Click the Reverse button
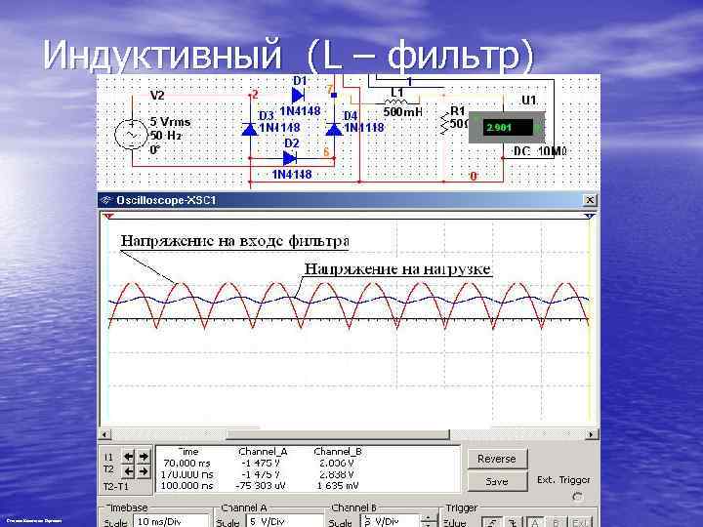This screenshot has width=703, height=527. 497,459
